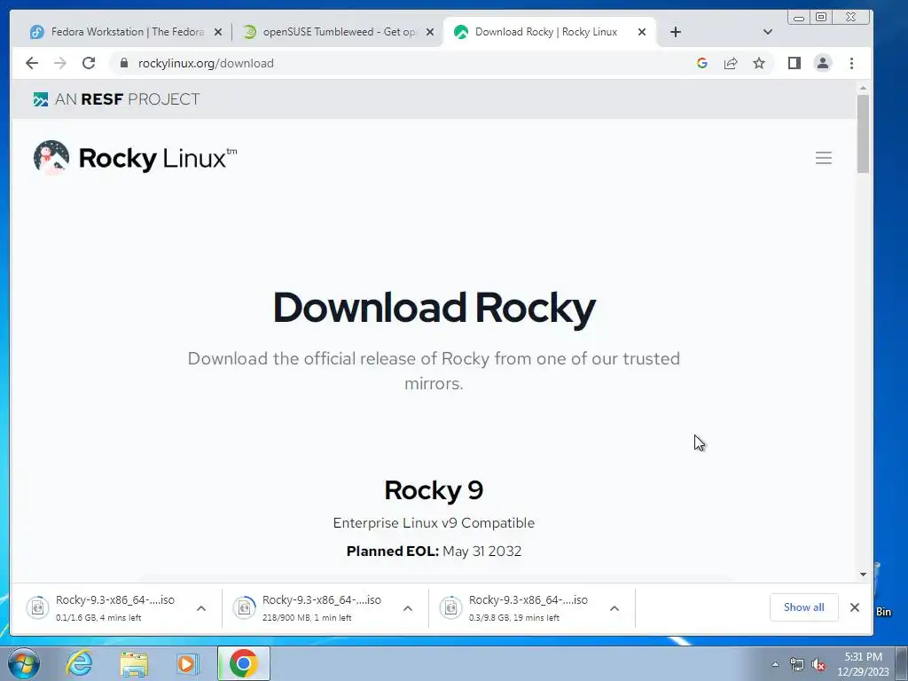Click the page scrollbar up arrow

coord(863,88)
